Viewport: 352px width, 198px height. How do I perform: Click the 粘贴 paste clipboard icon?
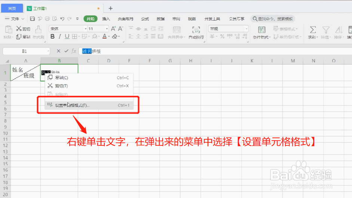(9, 30)
